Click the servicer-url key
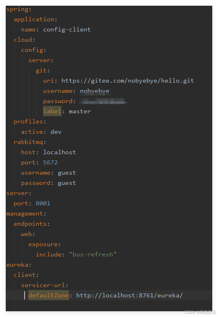 [43, 285]
